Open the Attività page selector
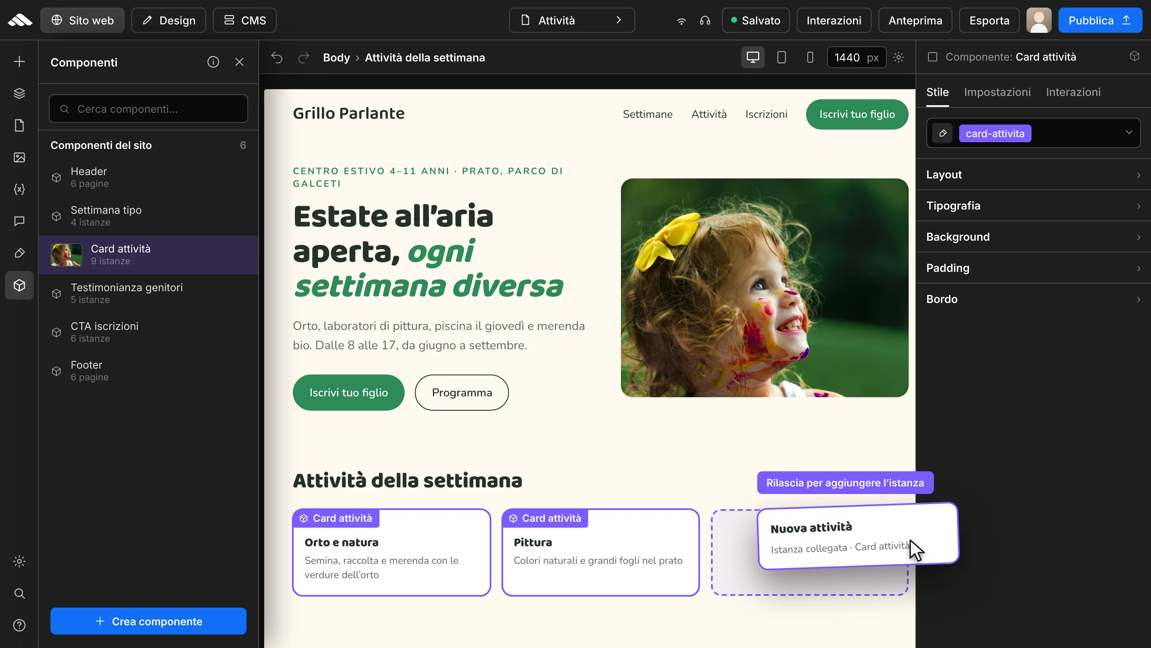 (x=572, y=21)
